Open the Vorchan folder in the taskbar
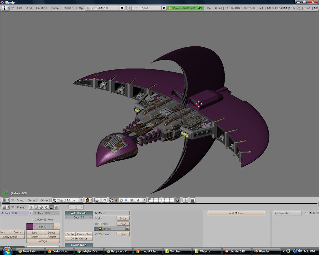This screenshot has width=319, height=255. [177, 251]
